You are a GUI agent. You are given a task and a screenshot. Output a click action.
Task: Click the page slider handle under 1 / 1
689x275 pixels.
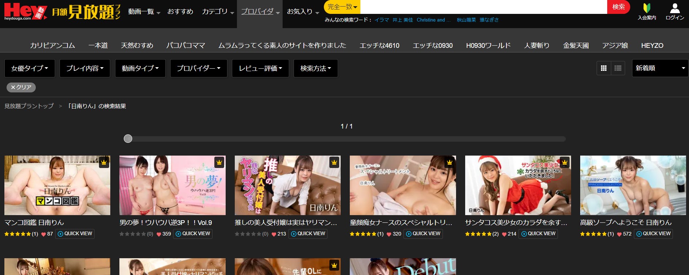point(128,139)
